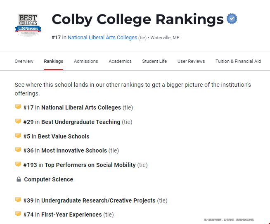Click the badge icon beside Best Value Schools
The height and width of the screenshot is (224, 270).
click(x=18, y=136)
